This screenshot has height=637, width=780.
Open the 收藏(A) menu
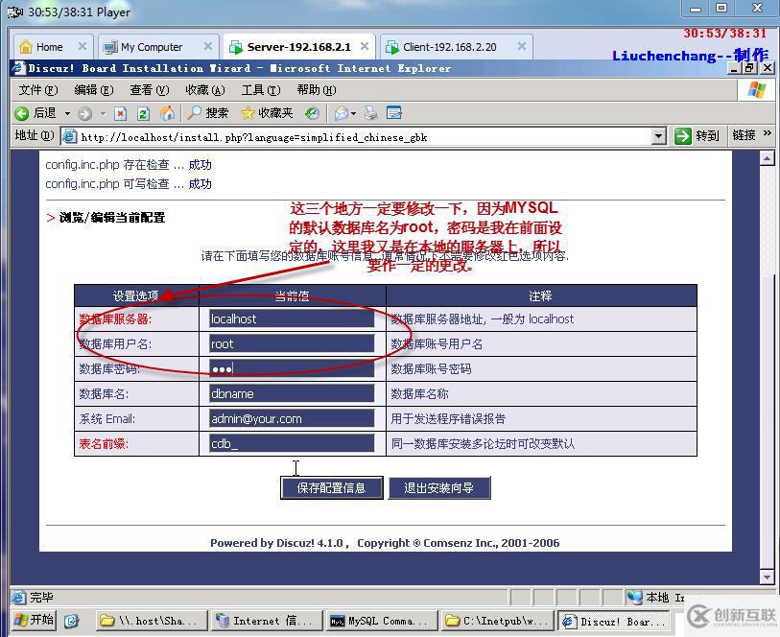[x=205, y=90]
